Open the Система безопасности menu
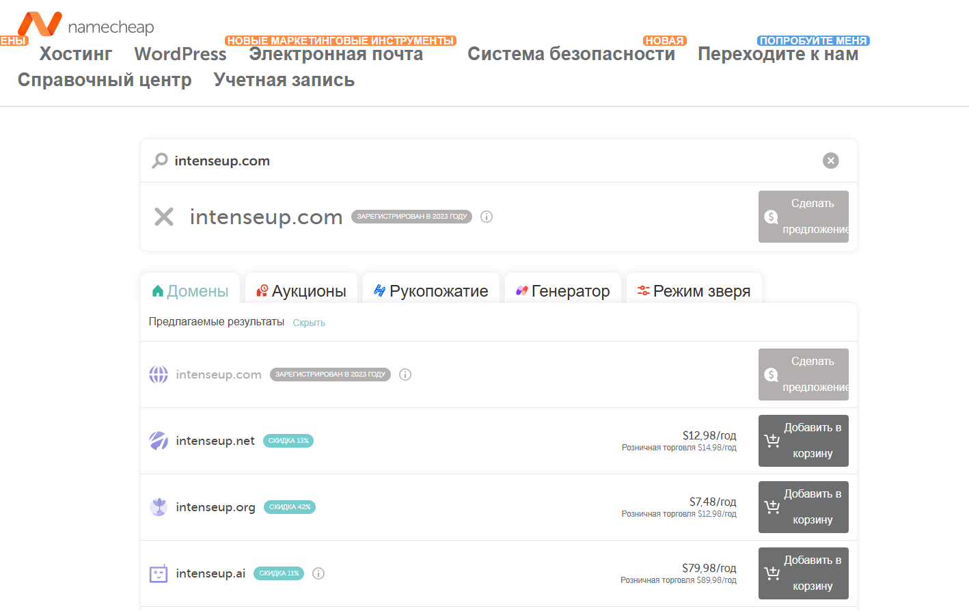 click(x=571, y=54)
